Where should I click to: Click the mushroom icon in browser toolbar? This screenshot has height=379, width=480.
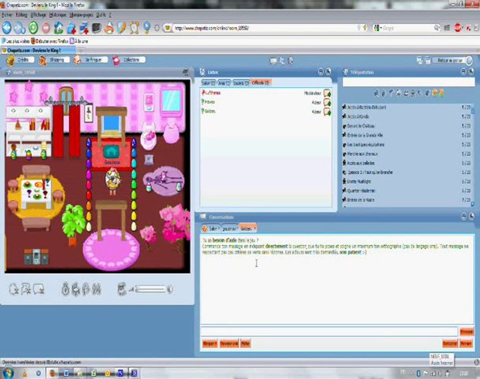tap(108, 28)
